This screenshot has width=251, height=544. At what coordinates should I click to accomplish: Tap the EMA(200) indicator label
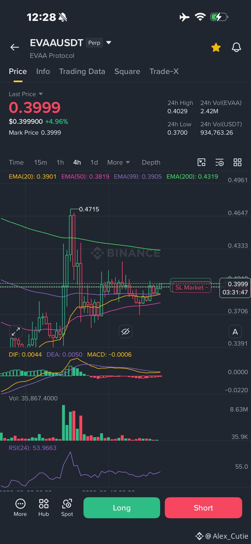(x=192, y=176)
